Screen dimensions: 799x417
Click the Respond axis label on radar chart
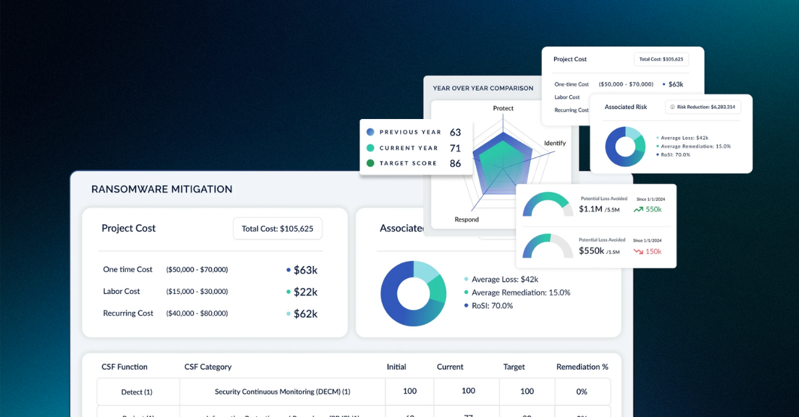[466, 219]
